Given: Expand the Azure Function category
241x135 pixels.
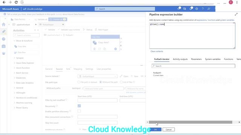Looking at the screenshot, I should coord(22,68).
